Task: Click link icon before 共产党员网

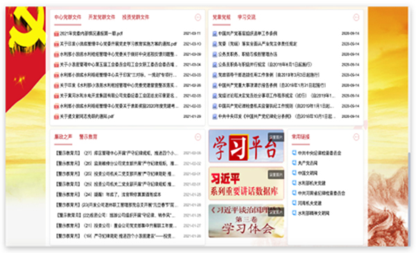Action: [294, 163]
